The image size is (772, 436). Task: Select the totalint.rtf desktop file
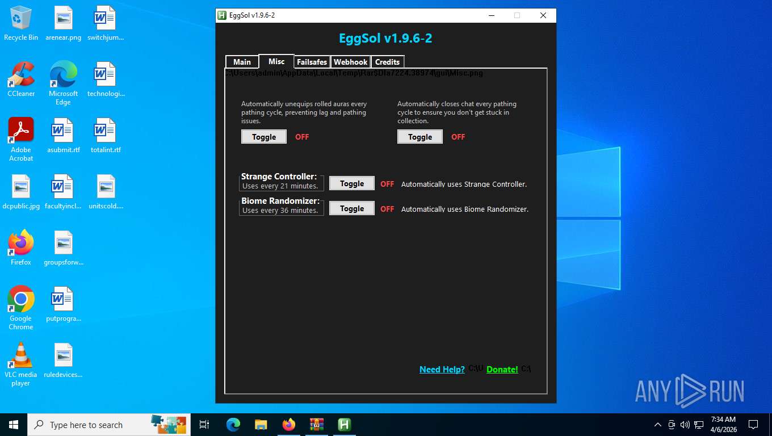pos(106,136)
